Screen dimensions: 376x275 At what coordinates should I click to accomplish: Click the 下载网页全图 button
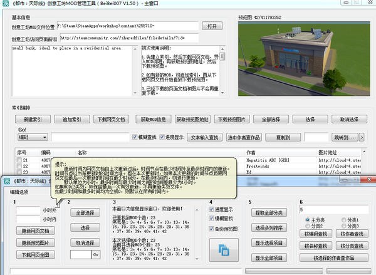point(36,254)
